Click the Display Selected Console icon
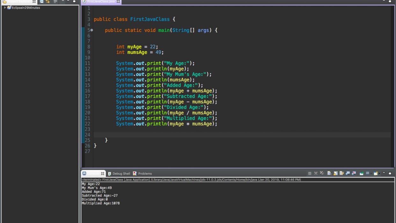The height and width of the screenshot is (223, 396). (x=368, y=173)
